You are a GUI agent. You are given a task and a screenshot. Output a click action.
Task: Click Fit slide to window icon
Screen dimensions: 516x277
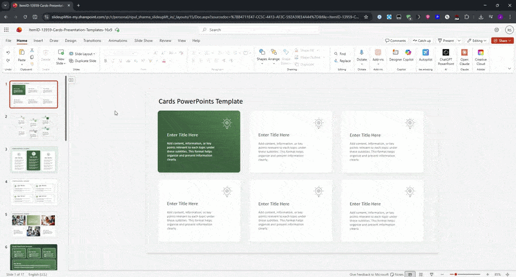(x=508, y=274)
